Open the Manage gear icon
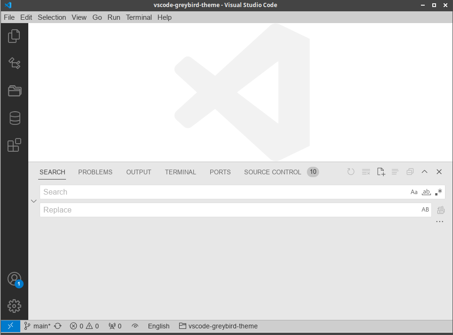Image resolution: width=453 pixels, height=335 pixels. point(14,306)
